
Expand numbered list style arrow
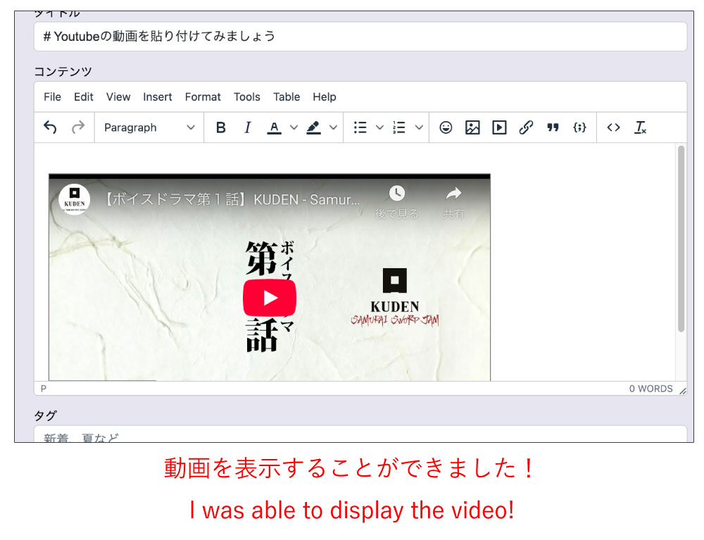[x=418, y=127]
